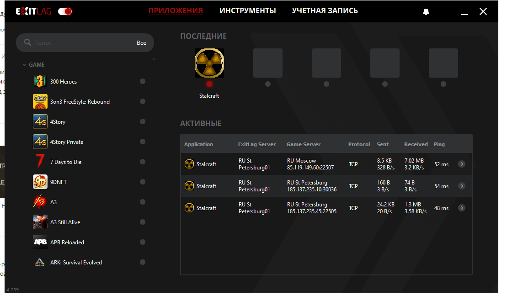Image resolution: width=507 pixels, height=295 pixels.
Task: Sort by the Sent column header
Action: pyautogui.click(x=383, y=144)
